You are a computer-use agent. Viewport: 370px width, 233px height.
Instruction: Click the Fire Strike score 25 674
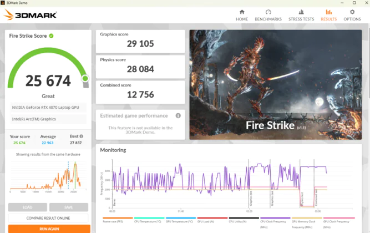[48, 81]
